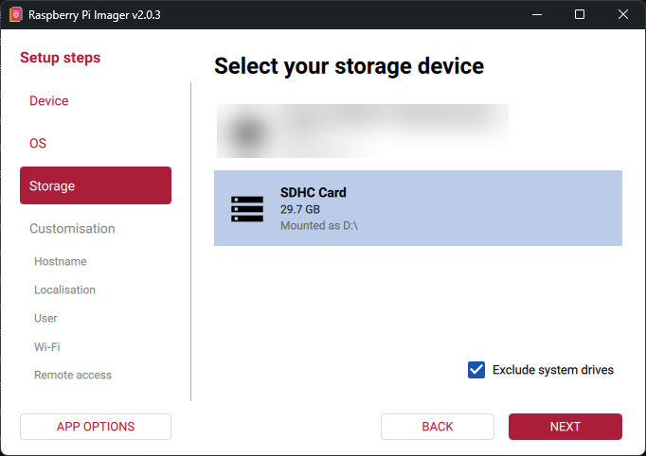Click the SDHC Card storage drive icon

247,208
